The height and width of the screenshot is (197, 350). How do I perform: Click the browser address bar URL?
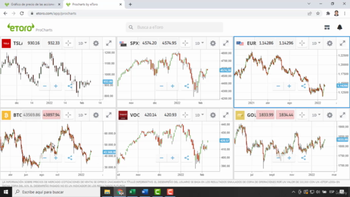[56, 13]
